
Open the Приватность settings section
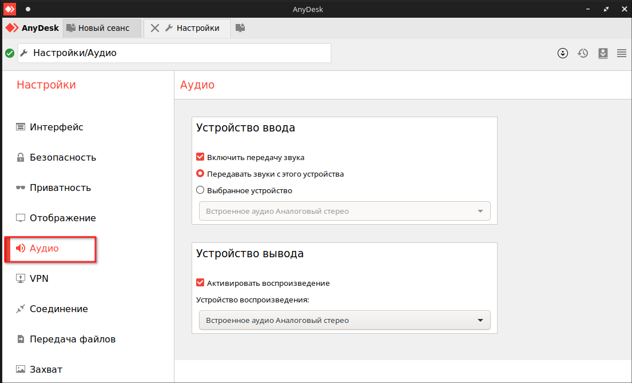(60, 187)
